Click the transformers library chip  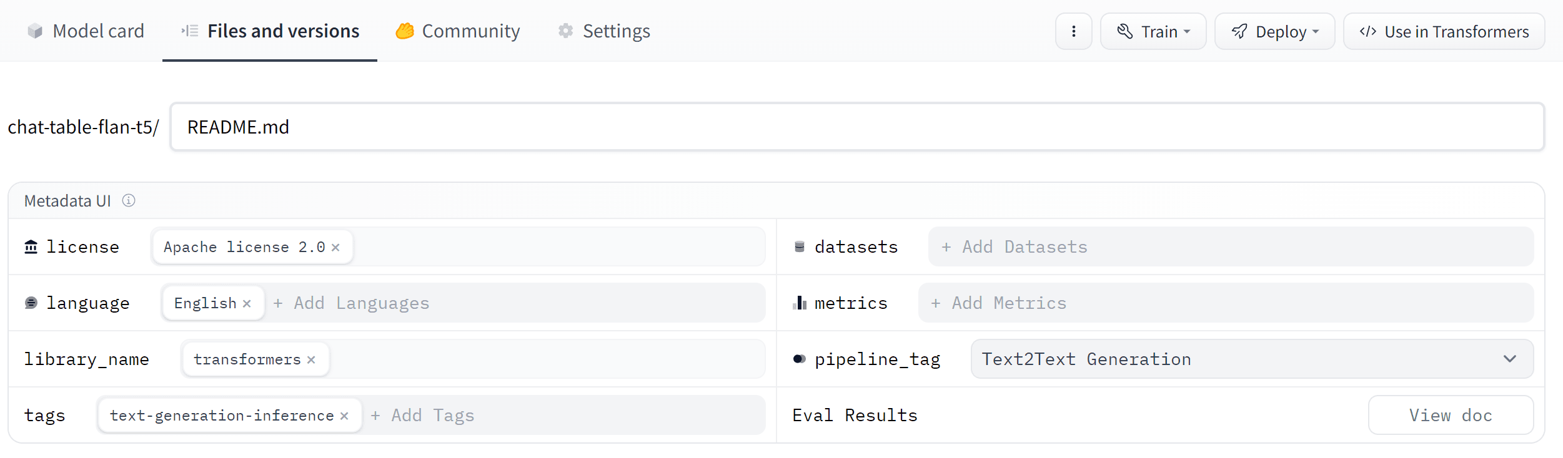[256, 359]
